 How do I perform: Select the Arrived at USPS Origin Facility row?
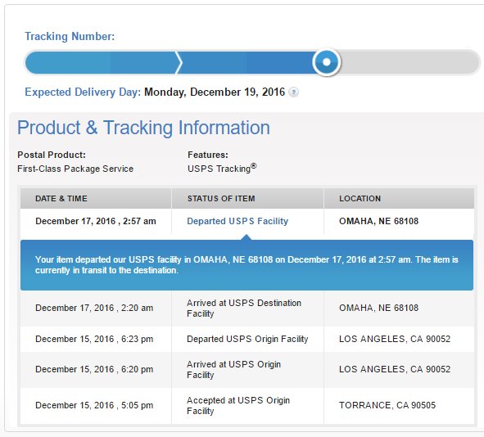coord(247,369)
